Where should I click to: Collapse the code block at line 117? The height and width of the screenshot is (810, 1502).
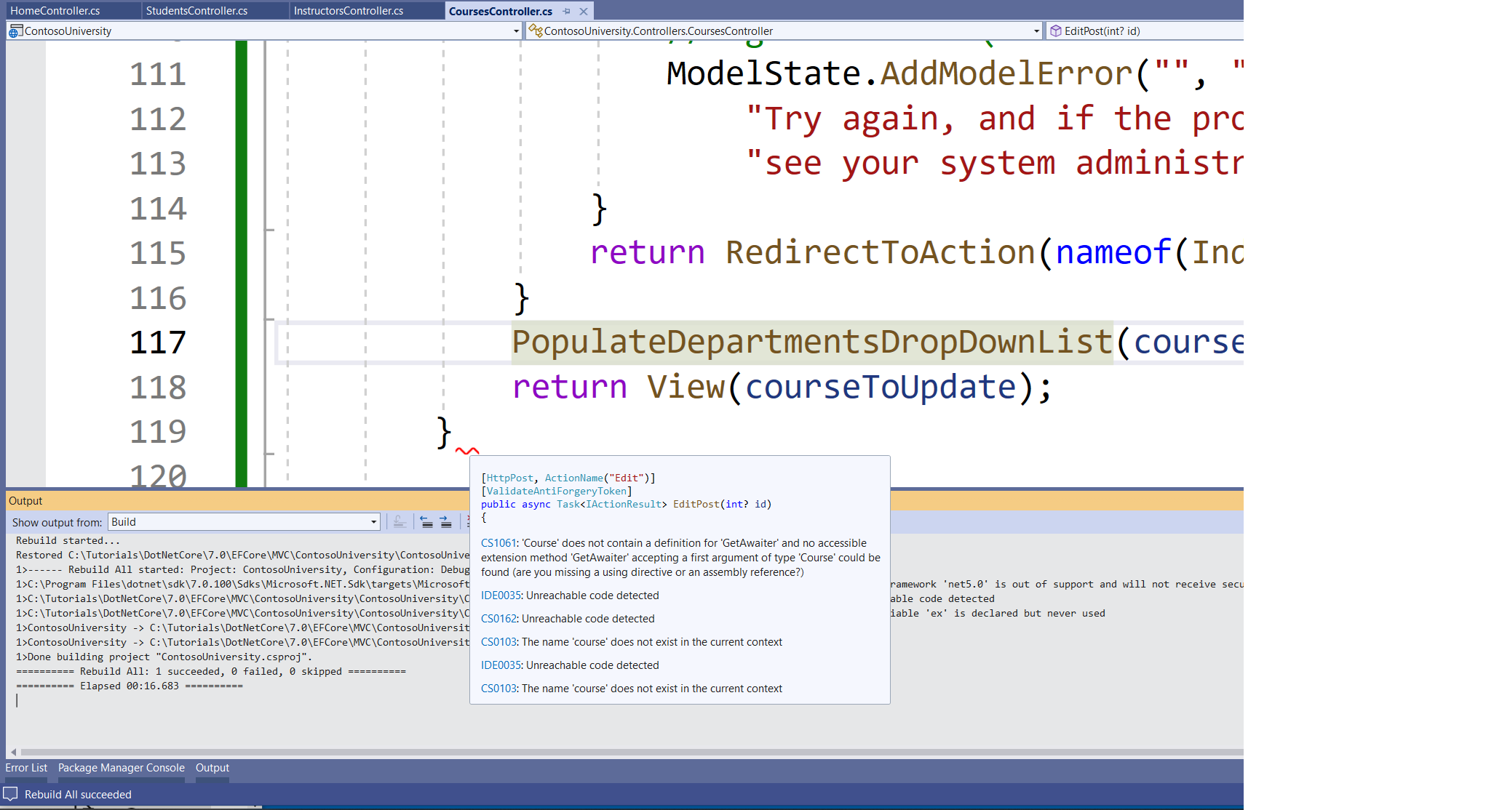[x=269, y=320]
